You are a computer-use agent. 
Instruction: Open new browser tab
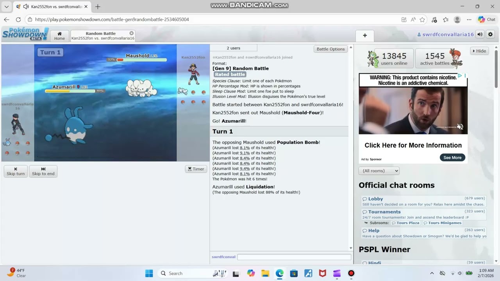[98, 7]
